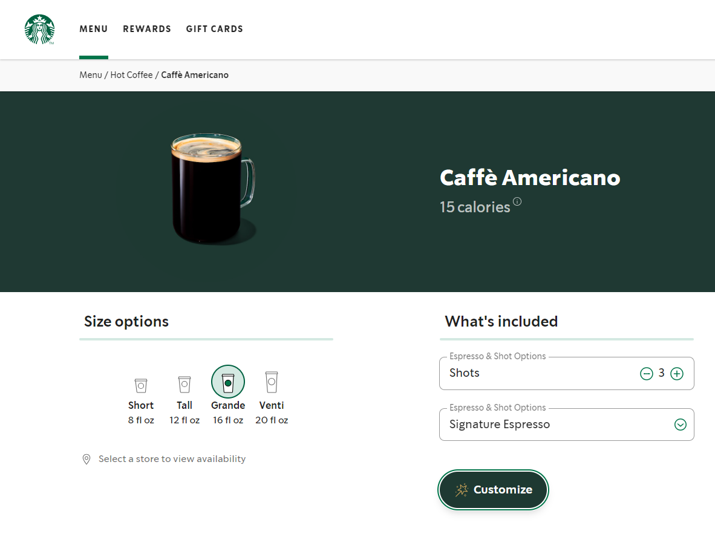Click the Size options heading
Screen dimensions: 715x534
pyautogui.click(x=126, y=322)
